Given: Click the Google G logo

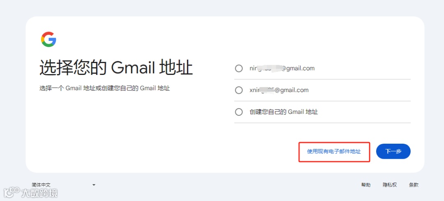Looking at the screenshot, I should pos(49,39).
